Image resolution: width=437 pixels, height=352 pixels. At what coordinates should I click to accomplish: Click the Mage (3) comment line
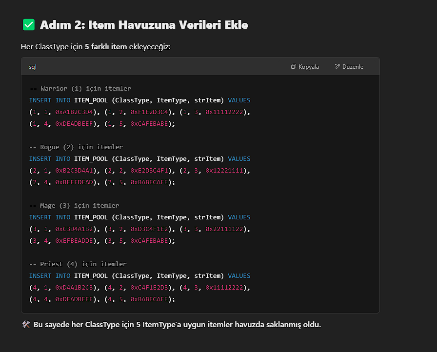74,206
